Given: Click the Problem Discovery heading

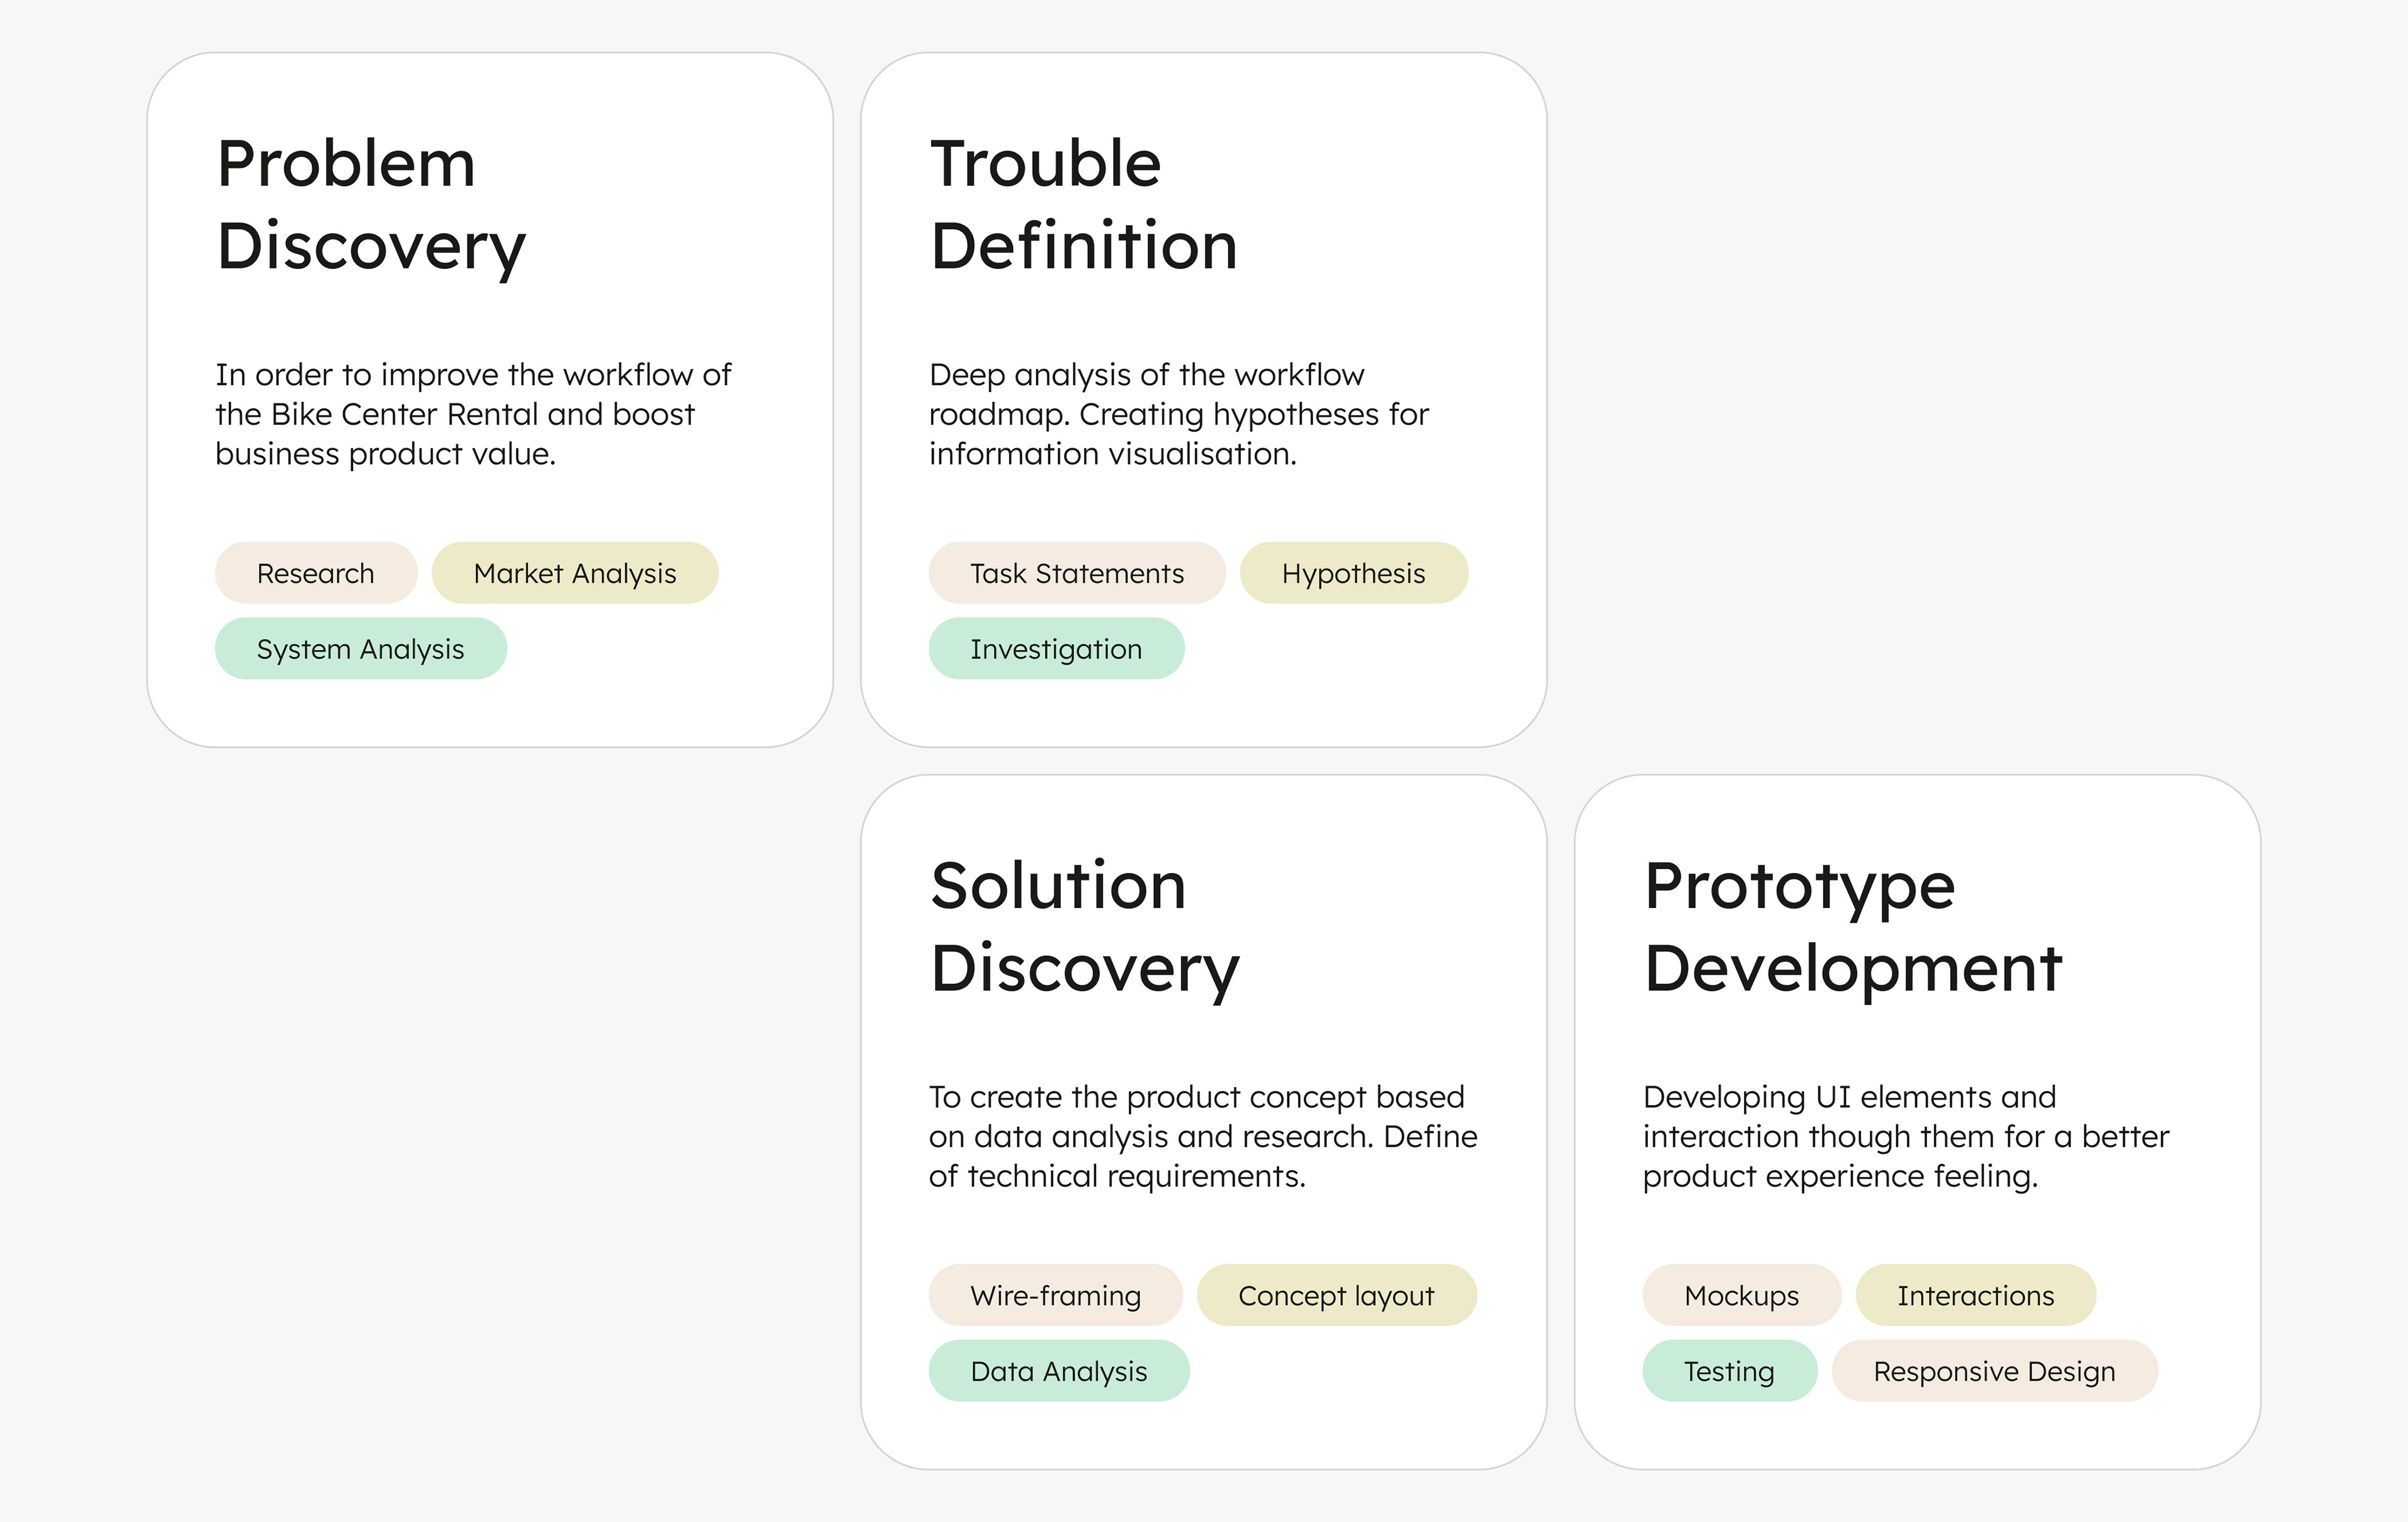Looking at the screenshot, I should pyautogui.click(x=371, y=205).
